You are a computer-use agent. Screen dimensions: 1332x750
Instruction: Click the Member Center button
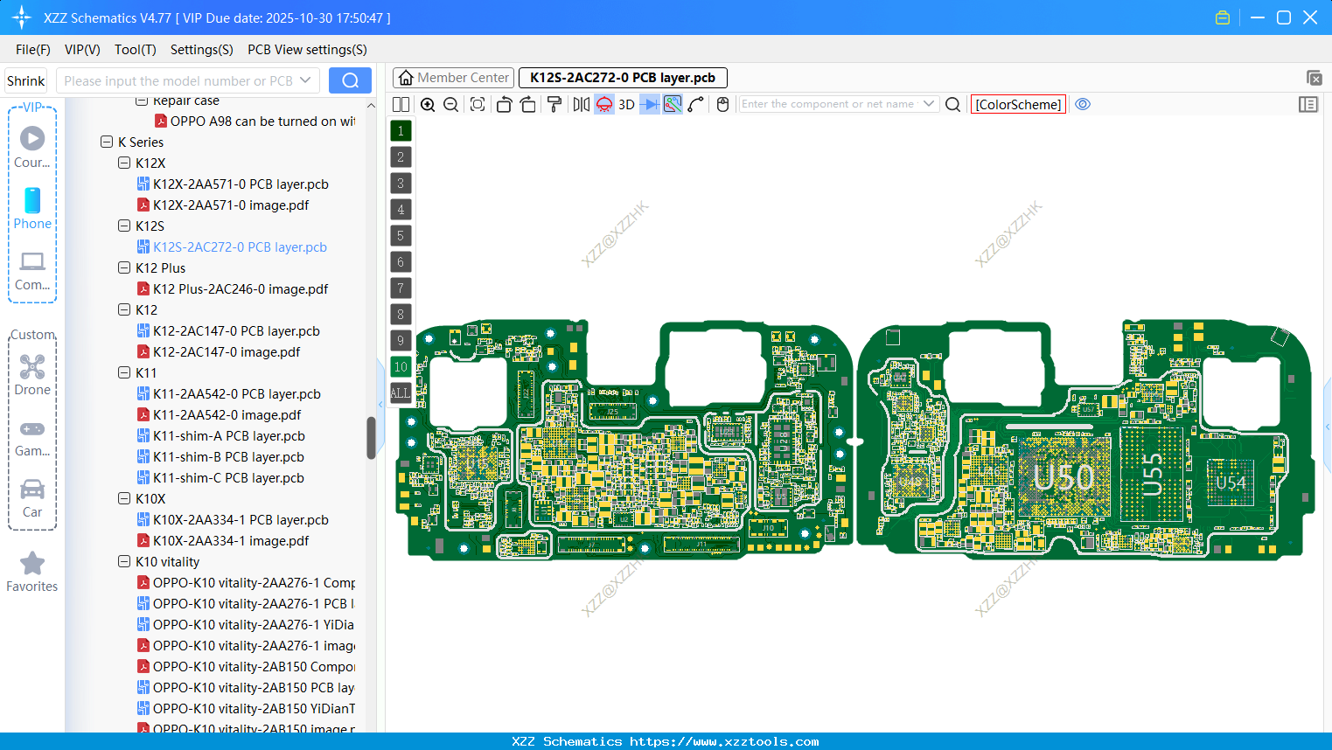453,77
